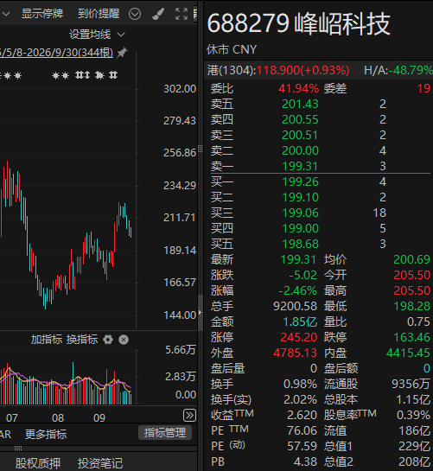
Task: Click 加指标 to add an indicator
Action: pos(47,340)
